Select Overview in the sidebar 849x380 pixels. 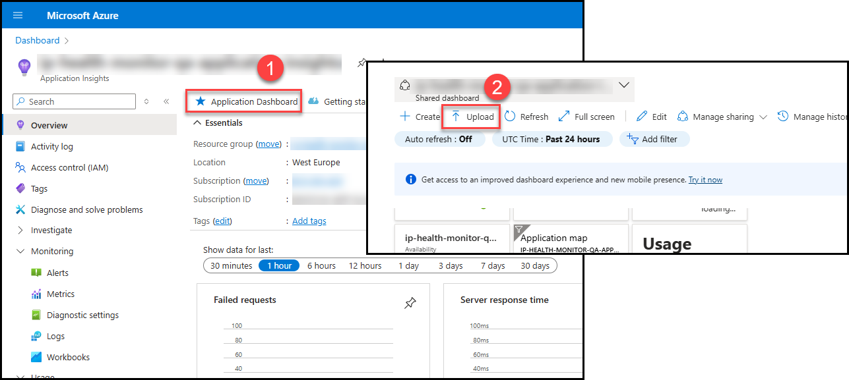click(x=90, y=125)
